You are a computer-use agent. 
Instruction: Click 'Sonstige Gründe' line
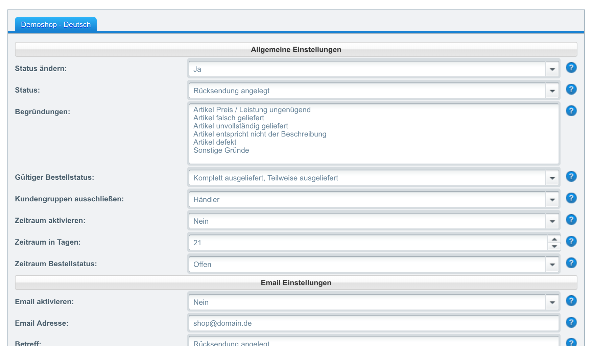221,150
